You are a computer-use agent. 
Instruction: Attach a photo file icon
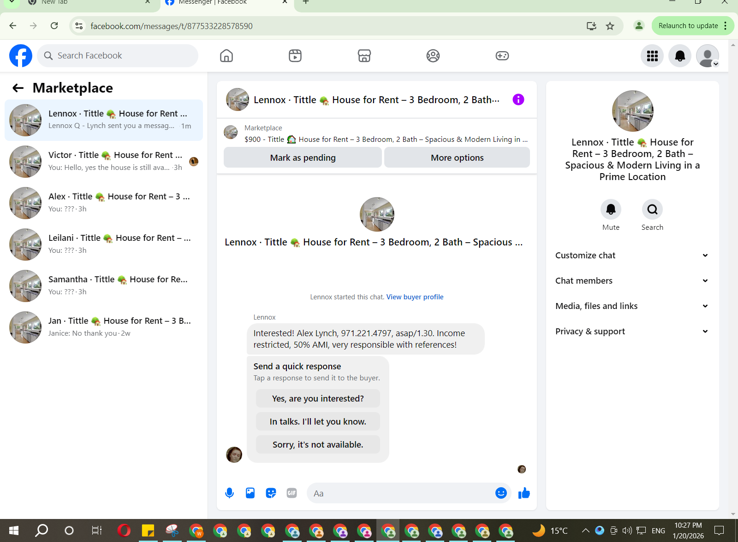pos(250,493)
